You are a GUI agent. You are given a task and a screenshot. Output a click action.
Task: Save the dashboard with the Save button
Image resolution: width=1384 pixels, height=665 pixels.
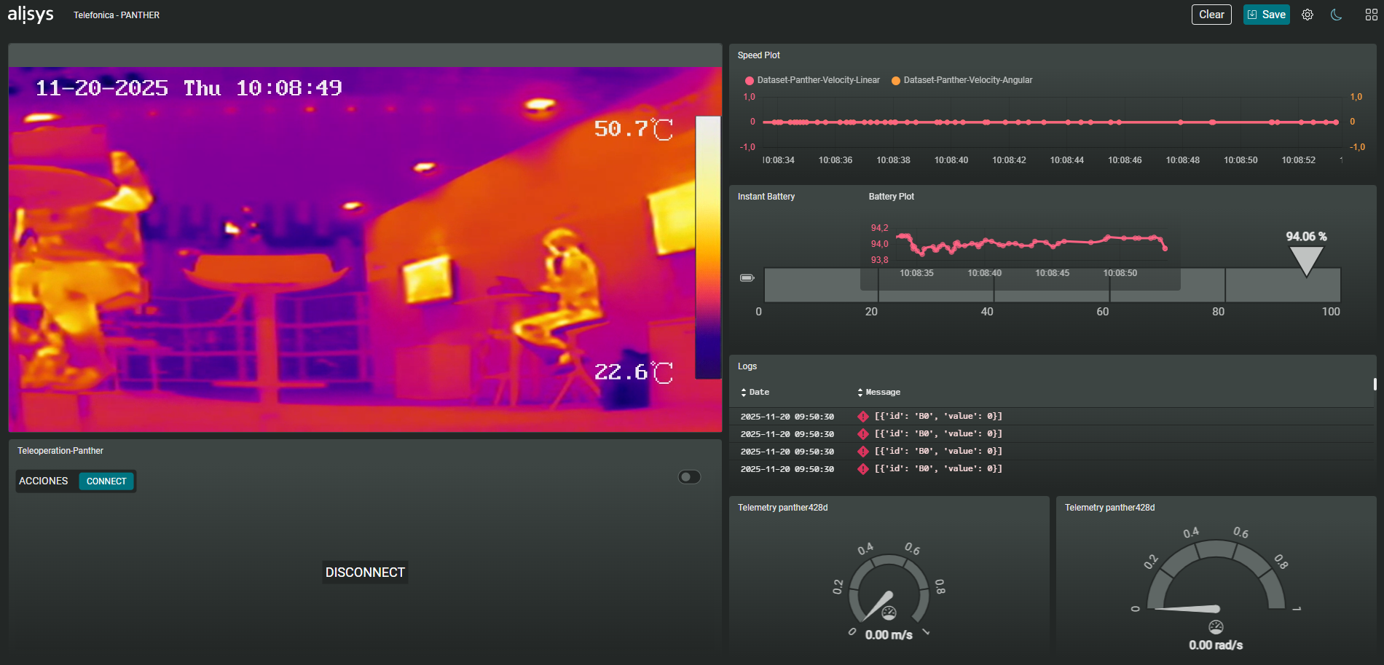point(1267,15)
